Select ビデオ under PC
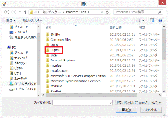 click(15, 73)
